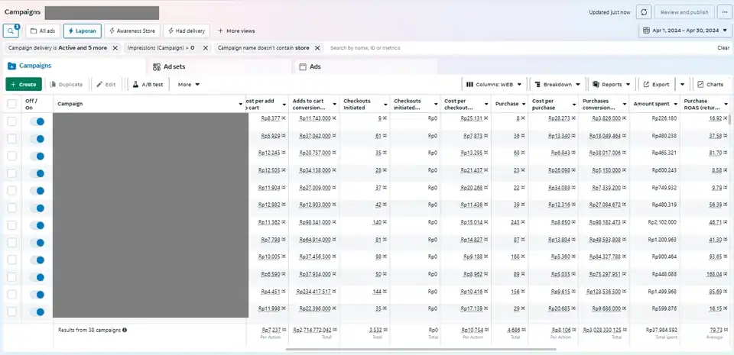This screenshot has height=355, width=734.
Task: Open the Reports dropdown
Action: click(612, 85)
